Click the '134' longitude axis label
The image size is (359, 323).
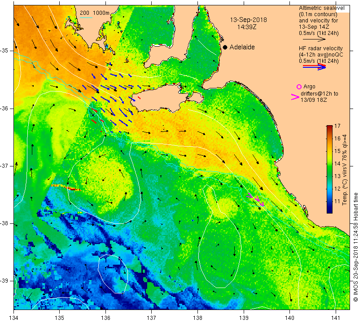(x=14, y=318)
